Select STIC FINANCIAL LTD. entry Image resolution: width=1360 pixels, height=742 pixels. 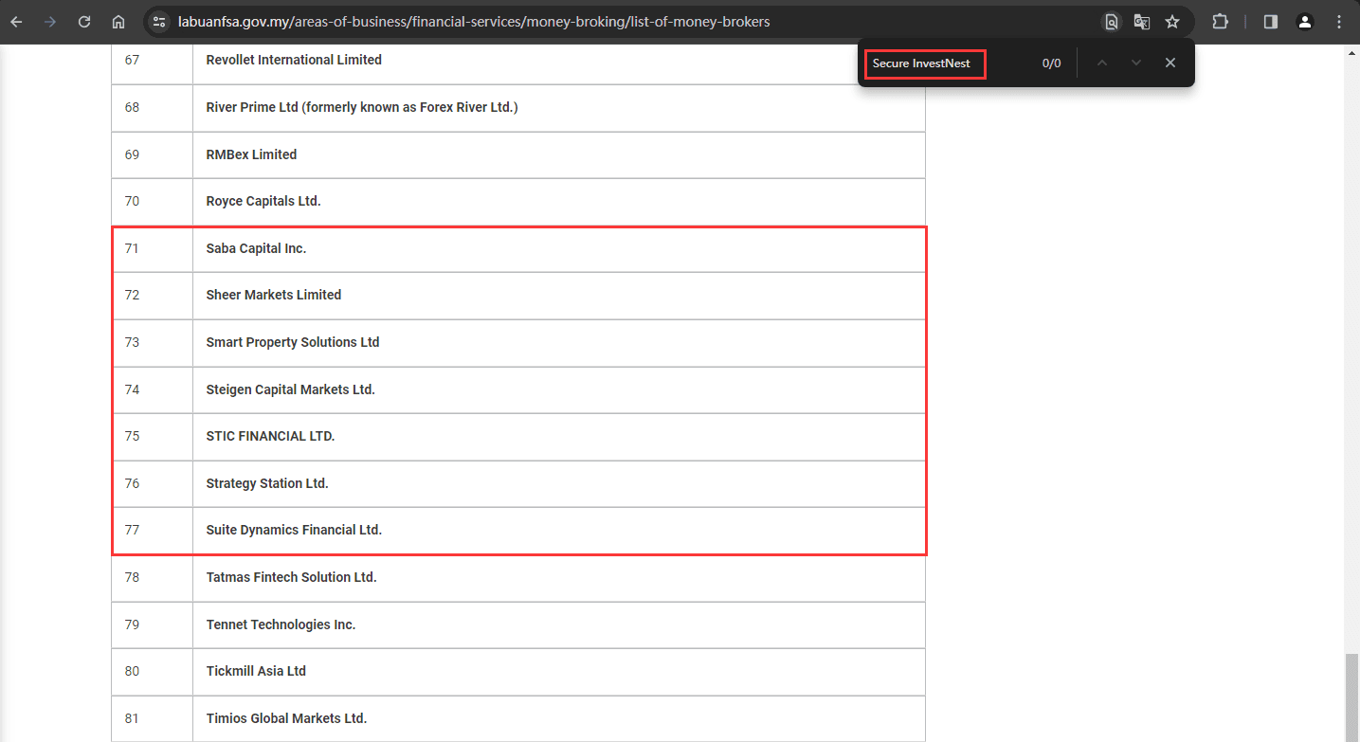click(x=270, y=436)
